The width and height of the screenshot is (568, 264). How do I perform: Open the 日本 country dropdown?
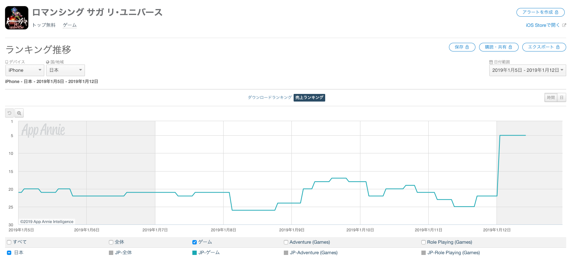click(65, 70)
